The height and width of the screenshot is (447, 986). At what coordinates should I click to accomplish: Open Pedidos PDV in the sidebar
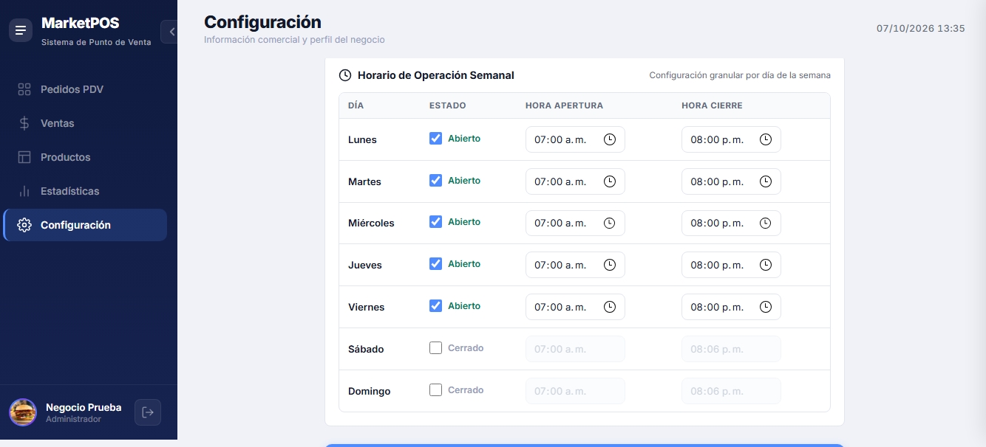tap(85, 89)
